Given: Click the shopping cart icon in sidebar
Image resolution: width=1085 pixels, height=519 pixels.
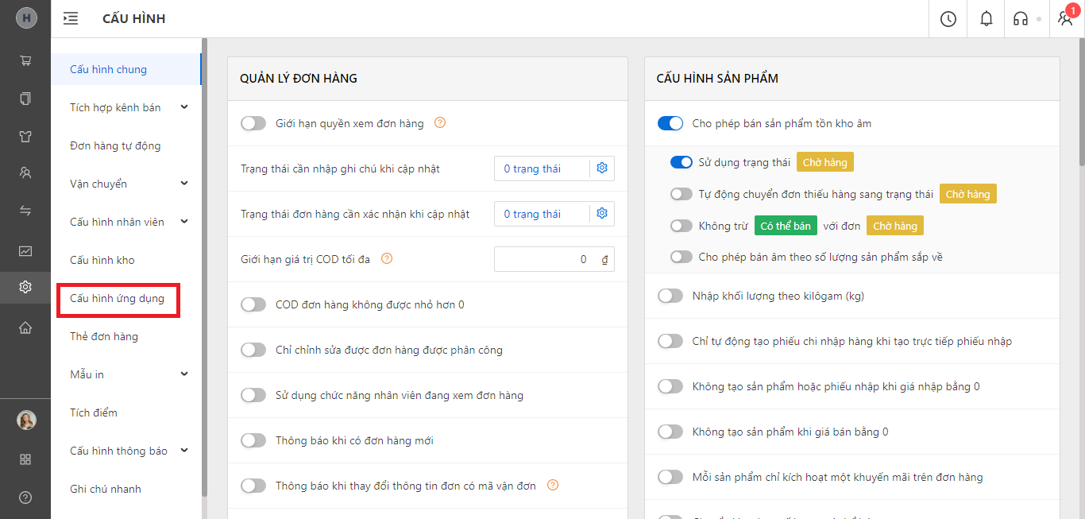Looking at the screenshot, I should tap(25, 60).
